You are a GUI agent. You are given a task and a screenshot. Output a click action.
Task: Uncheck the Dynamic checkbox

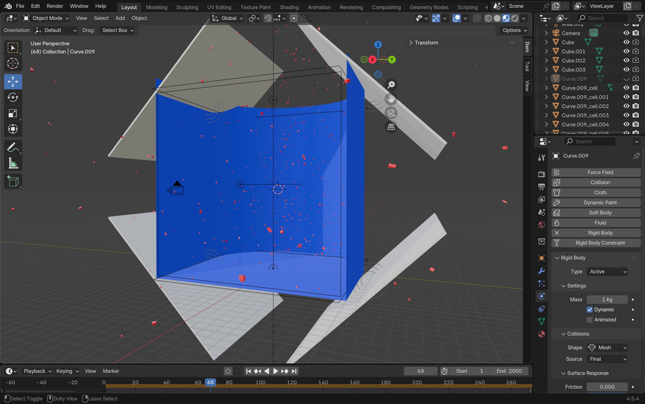pos(590,310)
